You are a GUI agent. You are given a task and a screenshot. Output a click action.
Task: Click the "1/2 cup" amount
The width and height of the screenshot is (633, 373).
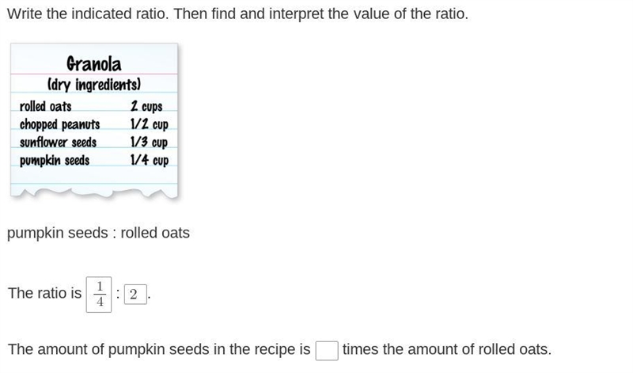(x=149, y=124)
